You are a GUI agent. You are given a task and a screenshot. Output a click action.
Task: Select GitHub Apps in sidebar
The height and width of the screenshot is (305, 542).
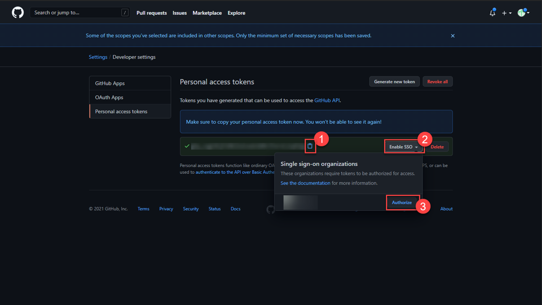130,83
